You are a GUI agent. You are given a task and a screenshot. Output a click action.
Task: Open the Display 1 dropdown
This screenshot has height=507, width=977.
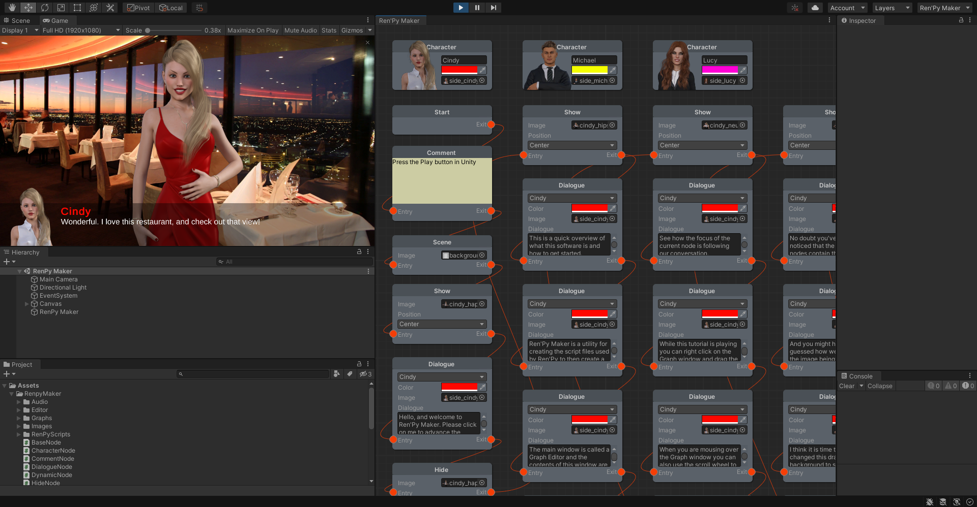pos(20,30)
